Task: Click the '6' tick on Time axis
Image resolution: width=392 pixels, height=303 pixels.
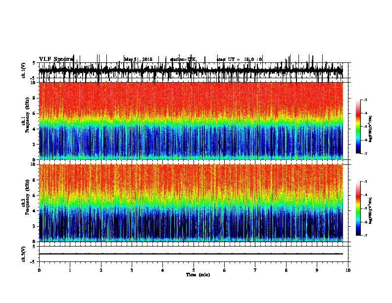Action: click(x=225, y=270)
